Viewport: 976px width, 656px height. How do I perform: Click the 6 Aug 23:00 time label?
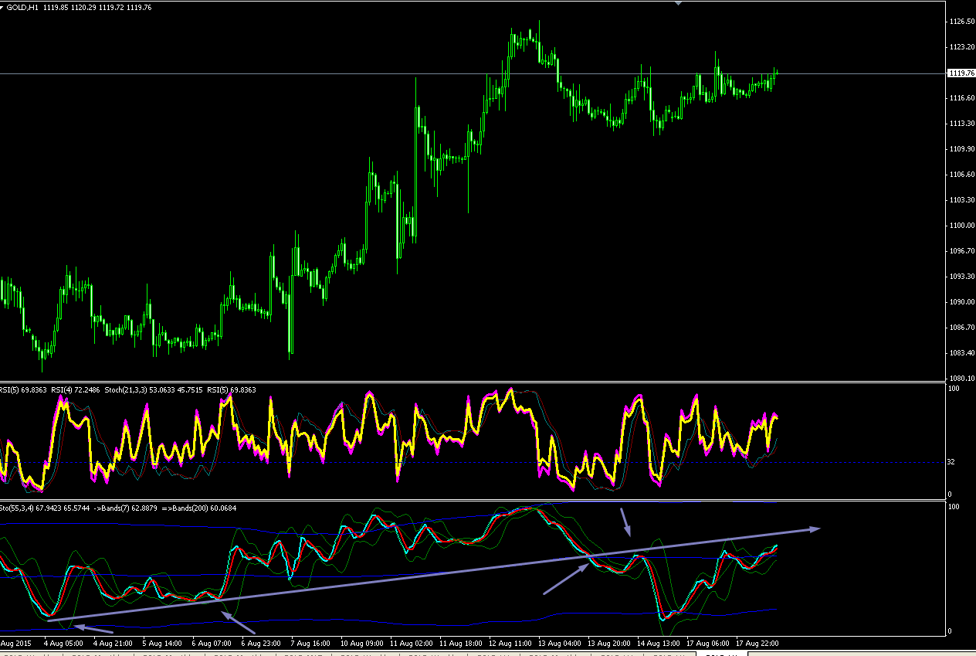tap(261, 643)
